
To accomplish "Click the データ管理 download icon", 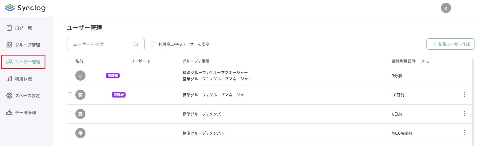I will coord(9,112).
